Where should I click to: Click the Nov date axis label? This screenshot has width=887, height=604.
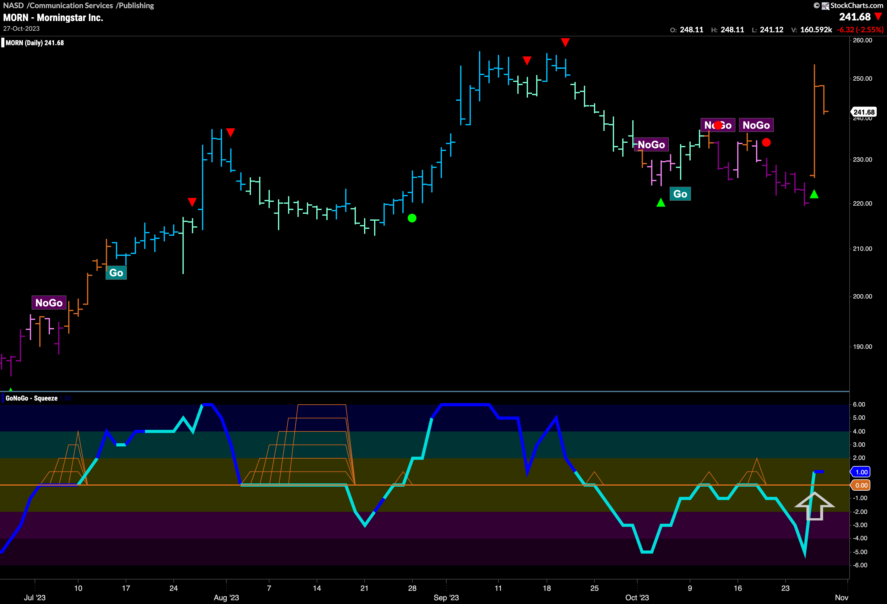click(x=841, y=597)
